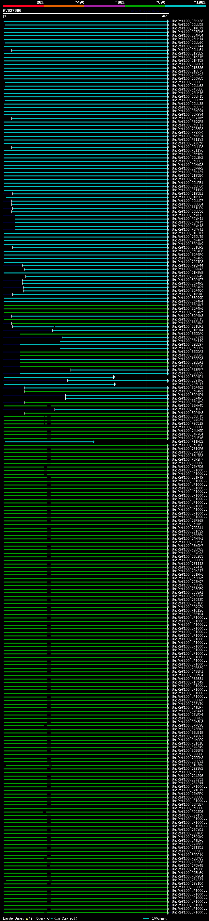Click label UniRef100_B8C995
Viewport: 209px width, 921px height.
point(187,298)
